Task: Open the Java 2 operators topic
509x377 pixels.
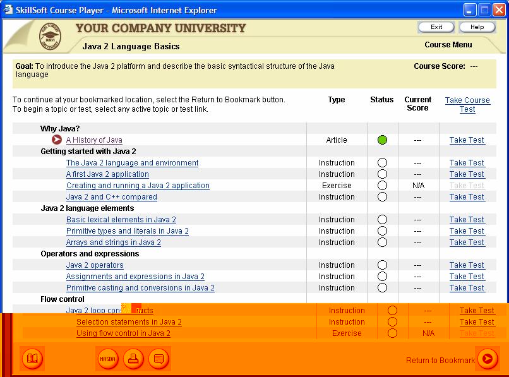Action: click(95, 265)
